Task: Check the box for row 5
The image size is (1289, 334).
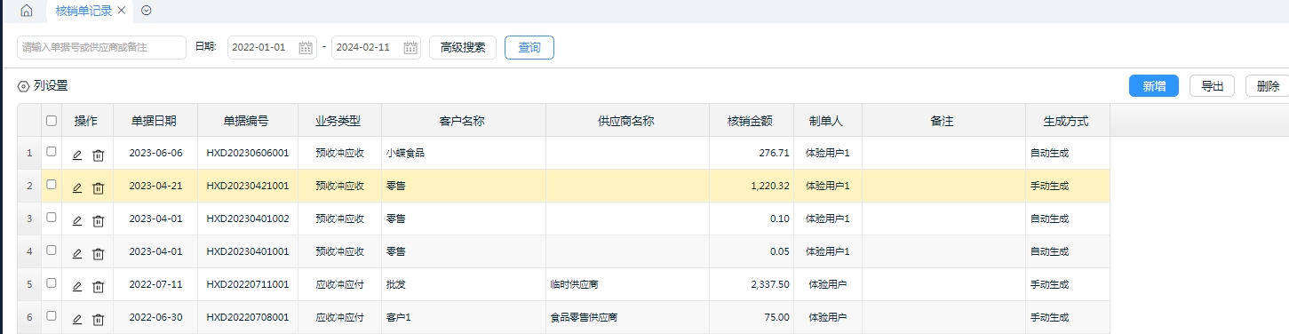Action: coord(52,283)
